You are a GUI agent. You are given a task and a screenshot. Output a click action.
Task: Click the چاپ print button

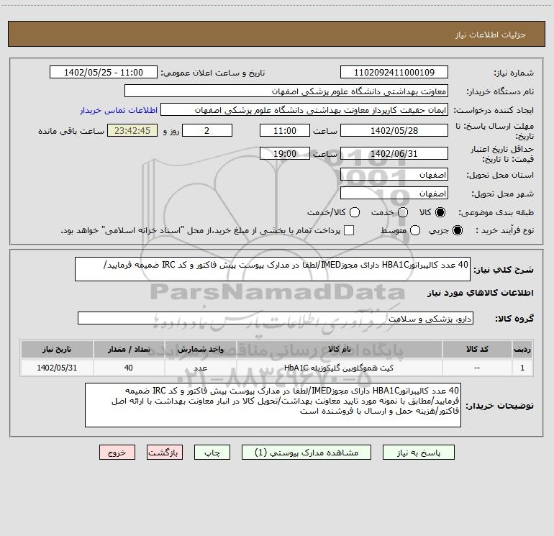coord(212,453)
